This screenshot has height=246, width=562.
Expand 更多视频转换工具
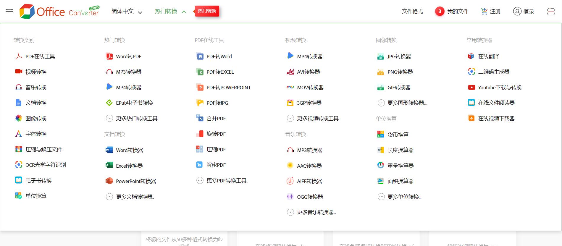[314, 118]
